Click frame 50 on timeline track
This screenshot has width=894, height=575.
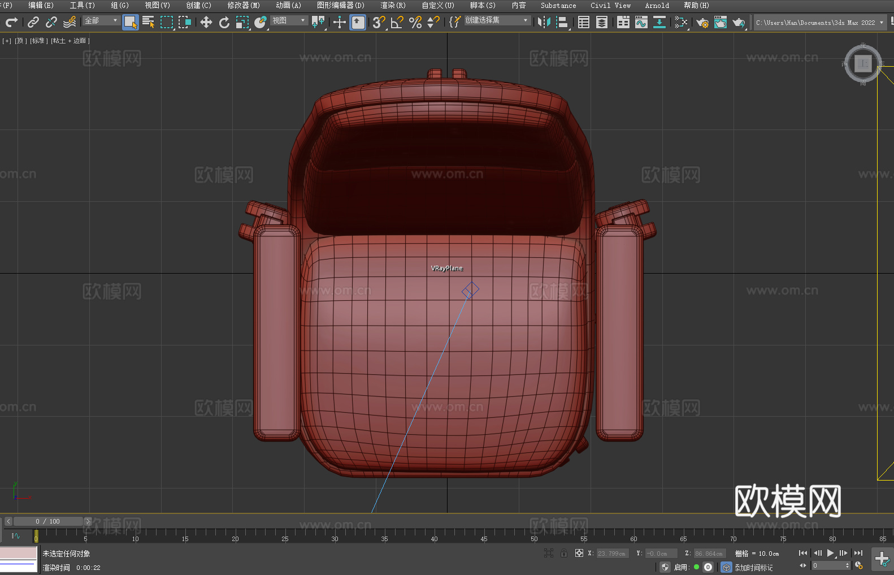[534, 535]
